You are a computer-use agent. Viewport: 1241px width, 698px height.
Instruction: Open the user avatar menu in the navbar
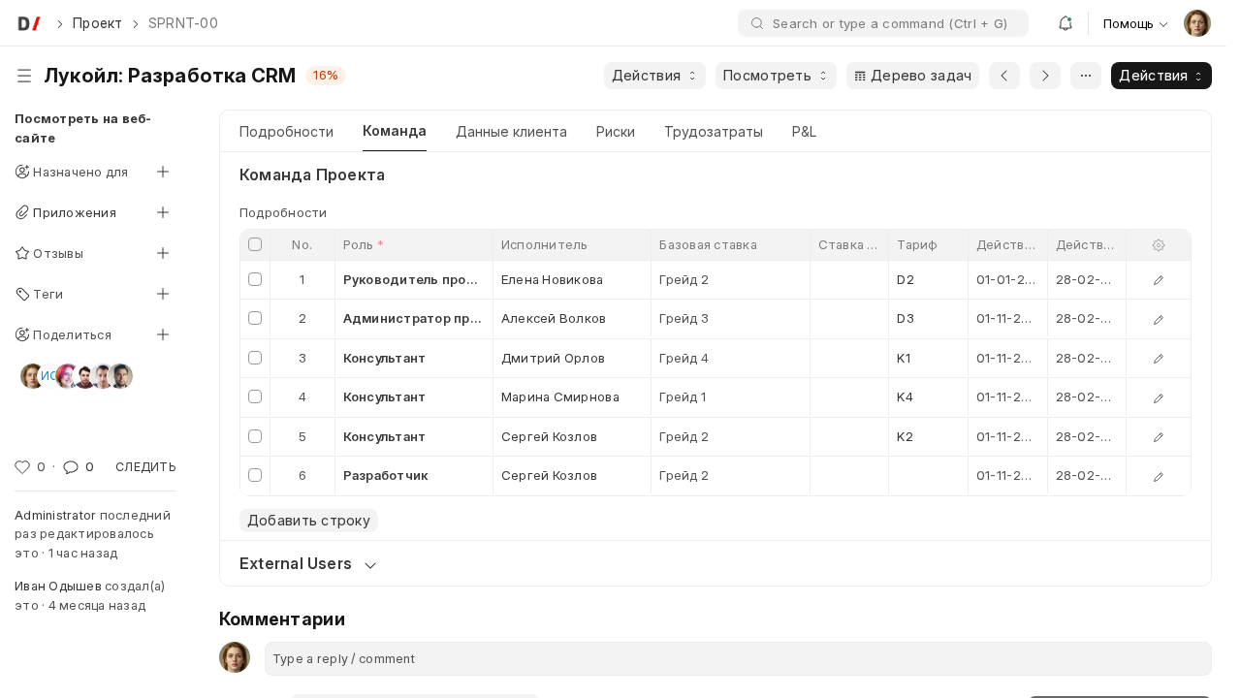[x=1197, y=23]
